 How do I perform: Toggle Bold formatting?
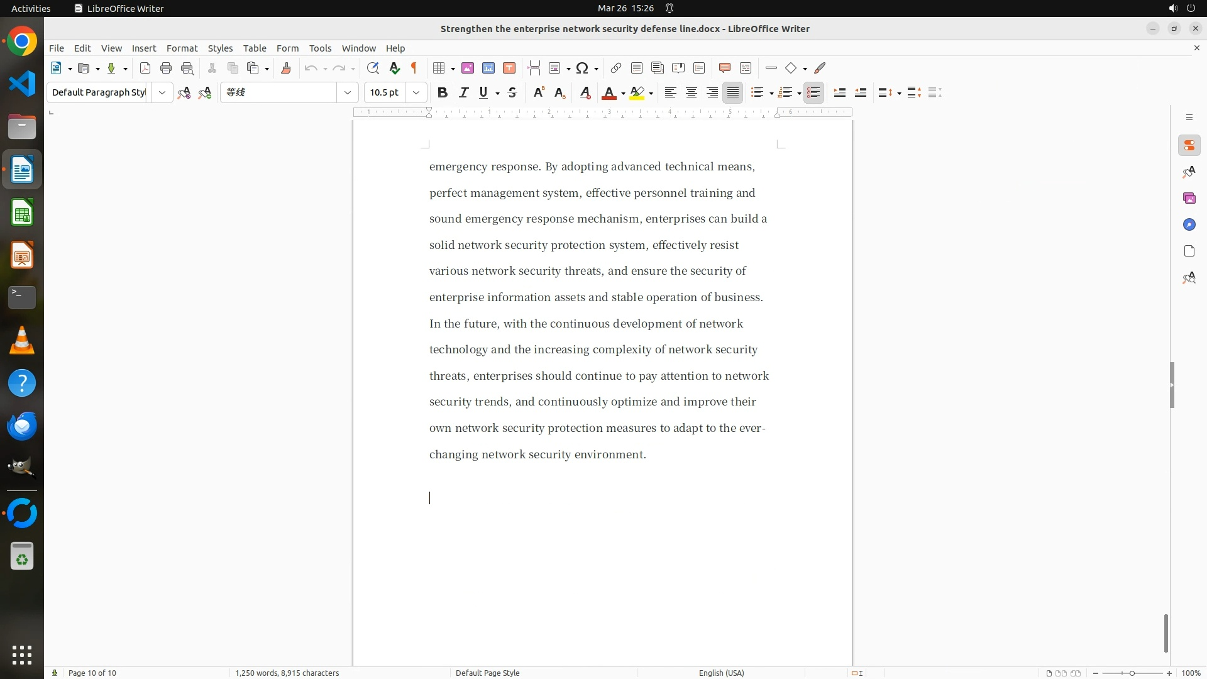click(443, 92)
